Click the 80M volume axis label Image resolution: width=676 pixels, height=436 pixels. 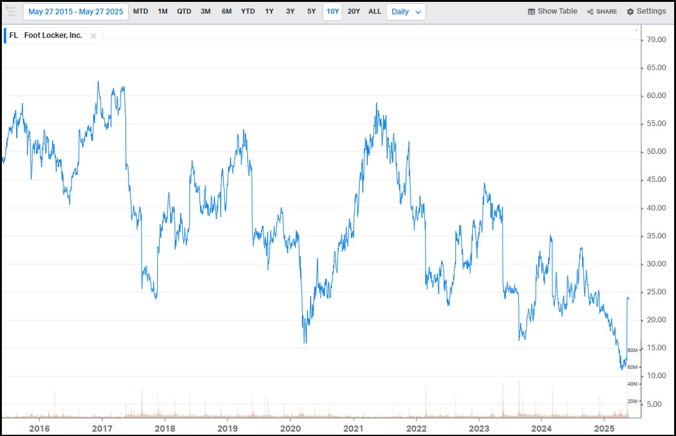click(x=633, y=350)
